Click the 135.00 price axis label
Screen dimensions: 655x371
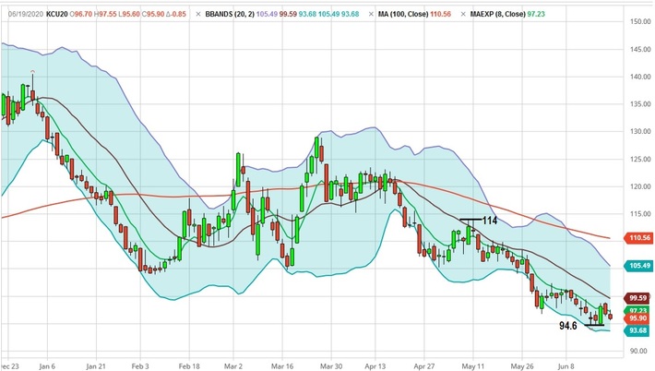click(640, 103)
